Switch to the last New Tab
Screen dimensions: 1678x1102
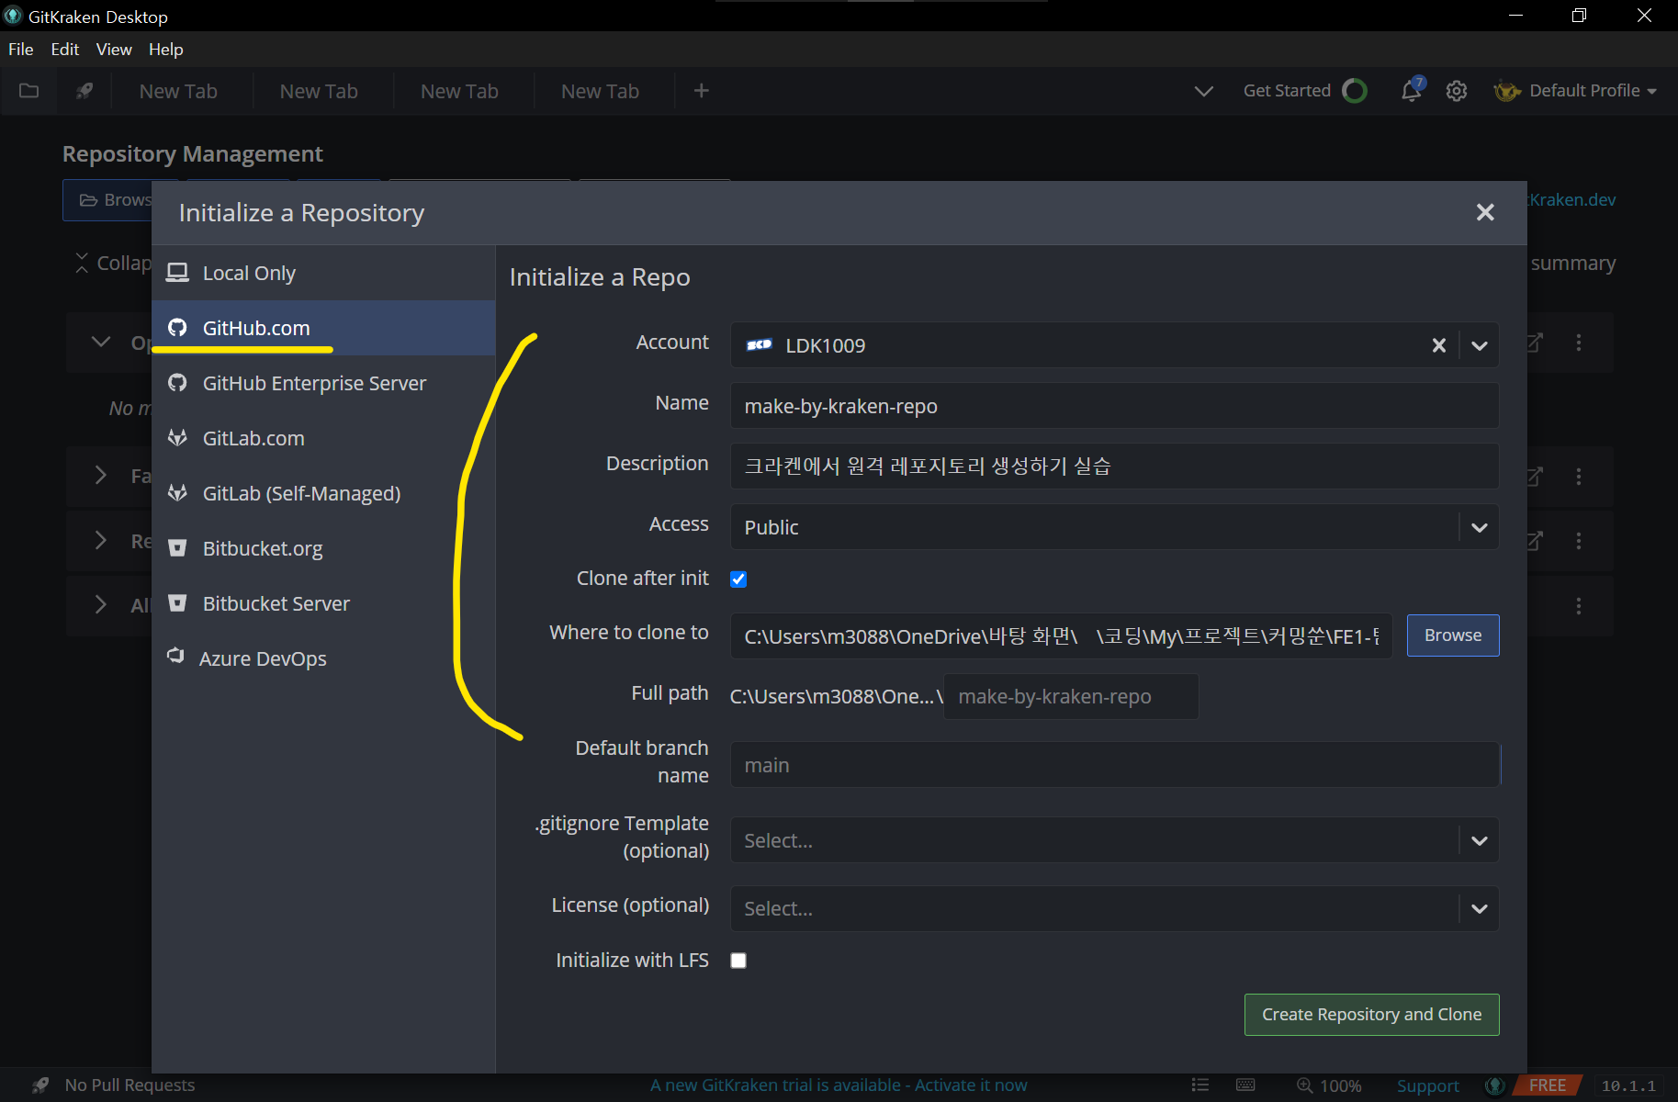click(x=600, y=91)
